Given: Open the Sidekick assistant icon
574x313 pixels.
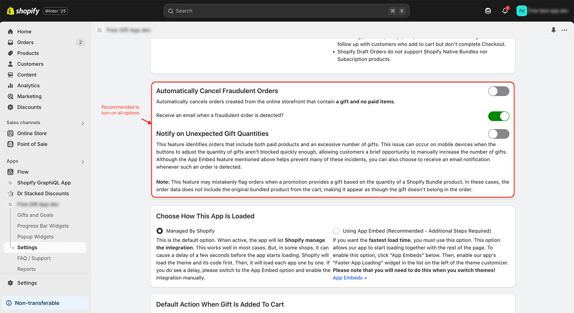Looking at the screenshot, I should pos(488,11).
